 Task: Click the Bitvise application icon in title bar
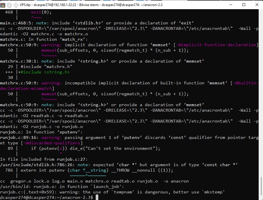tap(3, 5)
